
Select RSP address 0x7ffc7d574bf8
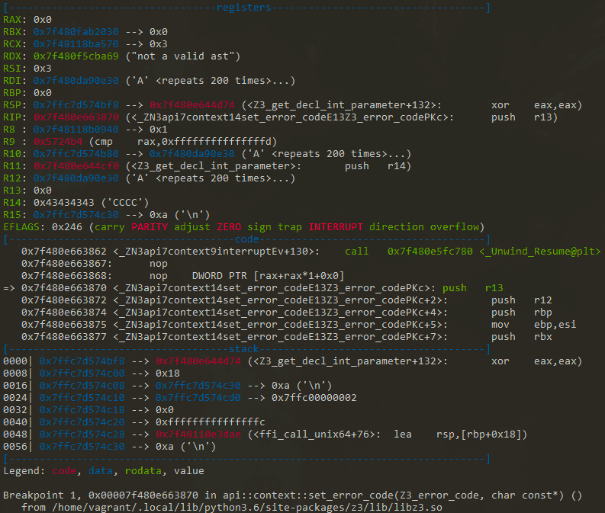76,105
